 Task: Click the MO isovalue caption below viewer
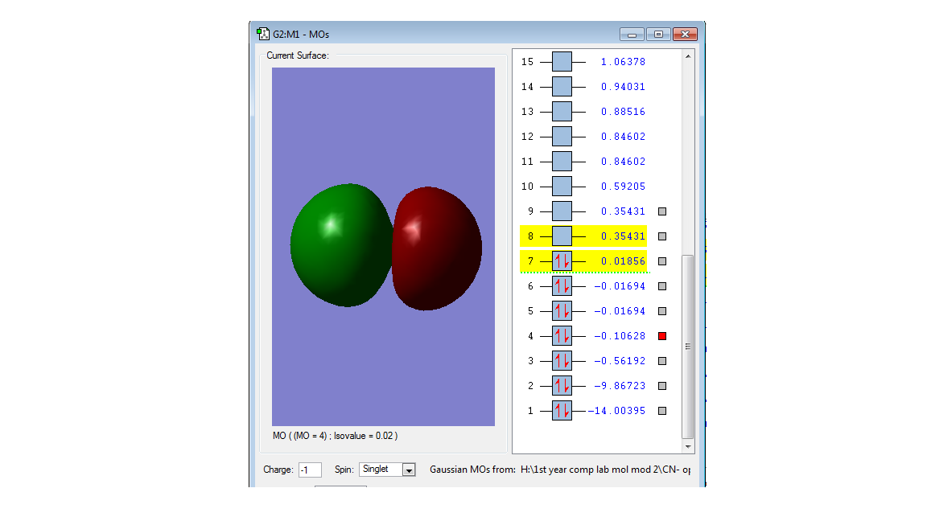click(336, 436)
